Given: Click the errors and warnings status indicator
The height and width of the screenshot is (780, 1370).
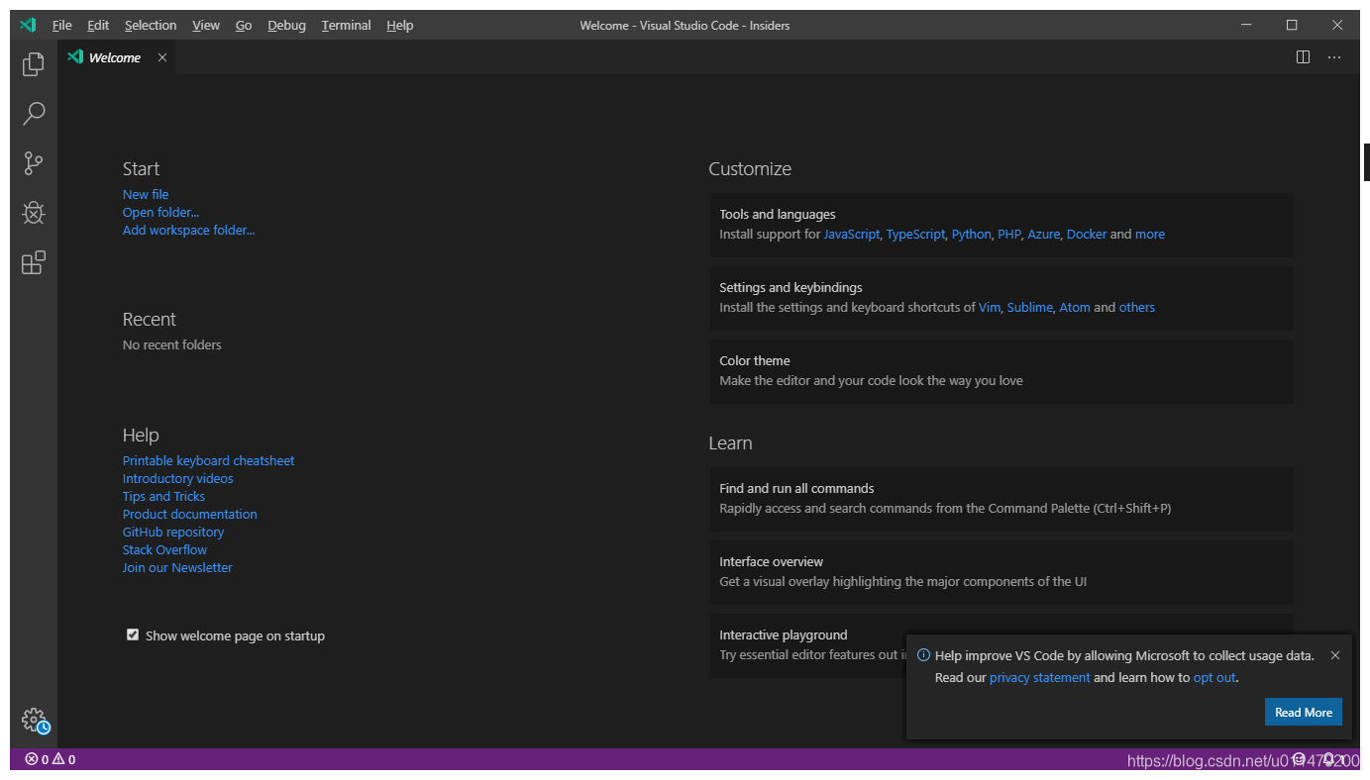Looking at the screenshot, I should pyautogui.click(x=51, y=759).
